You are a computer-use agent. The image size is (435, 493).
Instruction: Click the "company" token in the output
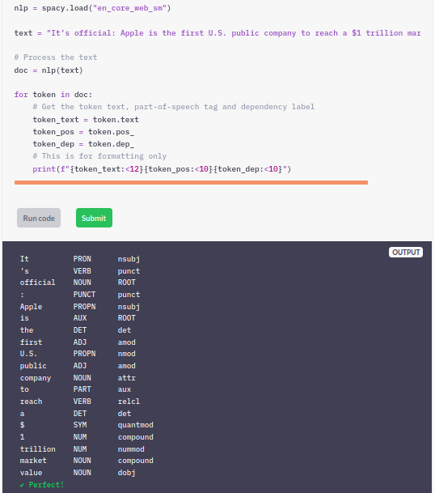[36, 378]
